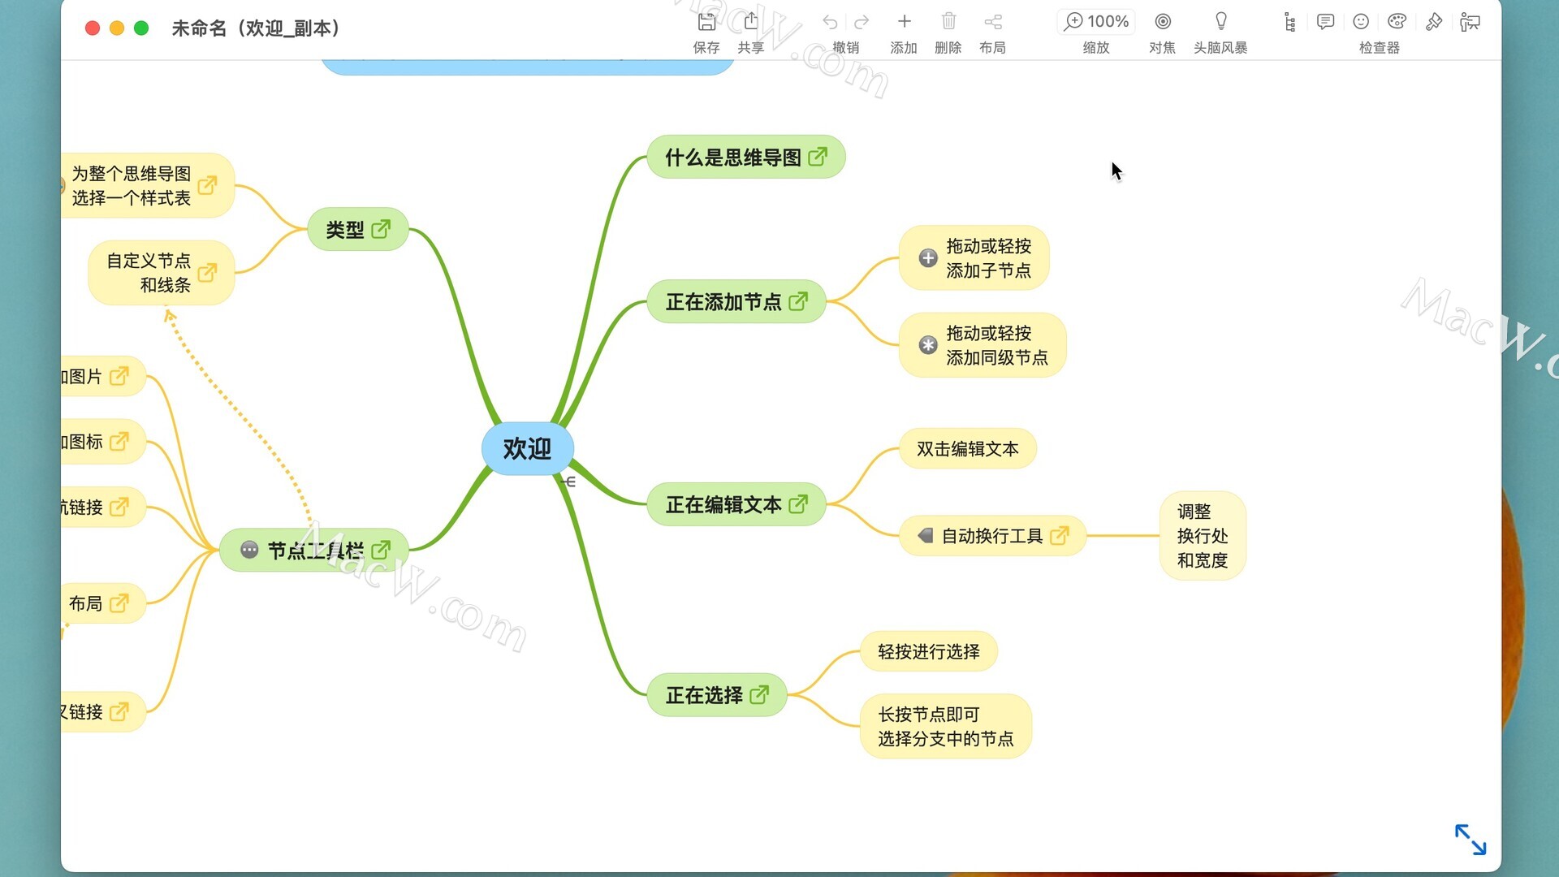Click the 删除 (delete) trash icon
The image size is (1559, 877).
(948, 21)
